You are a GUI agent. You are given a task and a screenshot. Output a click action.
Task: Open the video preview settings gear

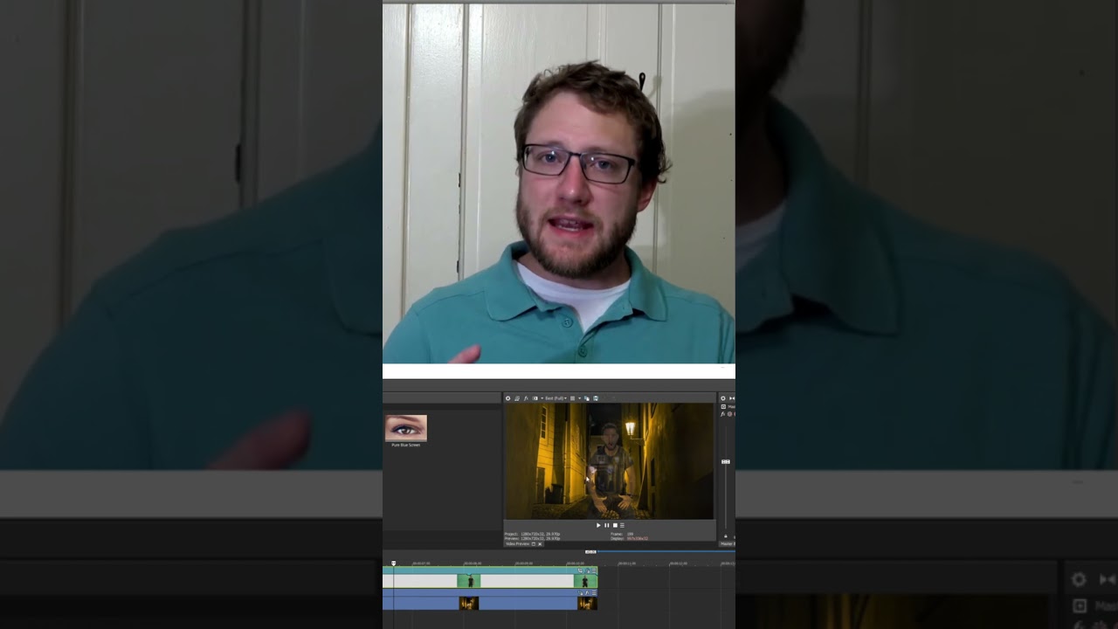507,398
